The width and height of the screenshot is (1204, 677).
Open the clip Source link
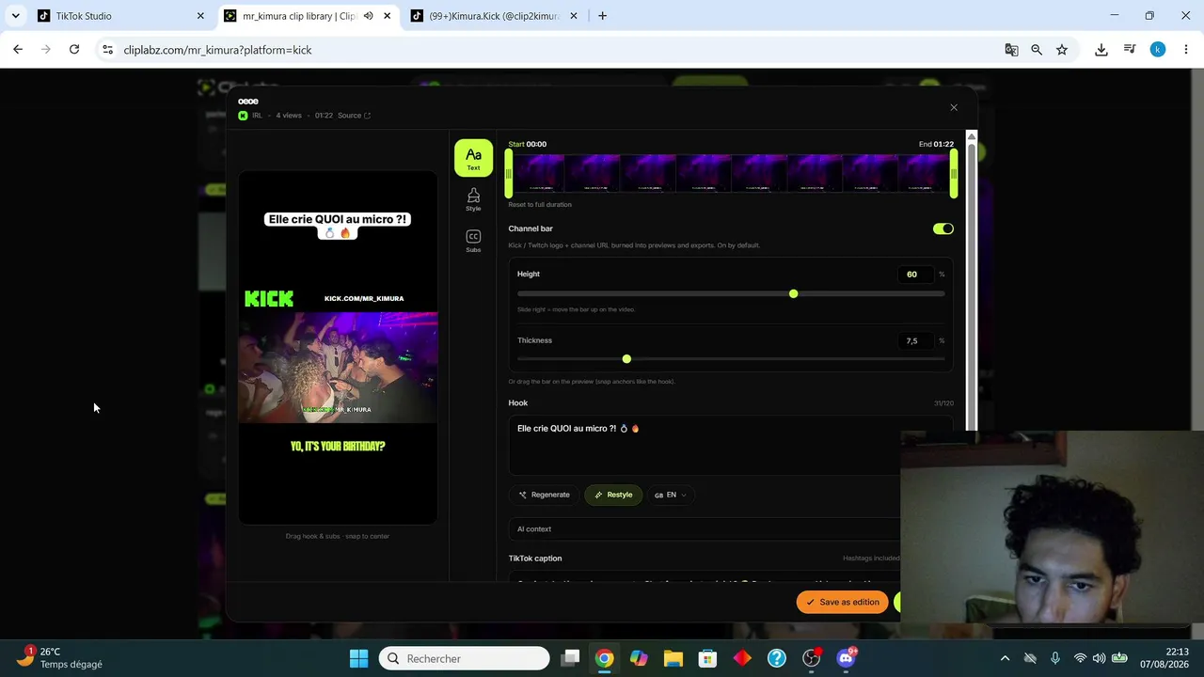pyautogui.click(x=354, y=116)
